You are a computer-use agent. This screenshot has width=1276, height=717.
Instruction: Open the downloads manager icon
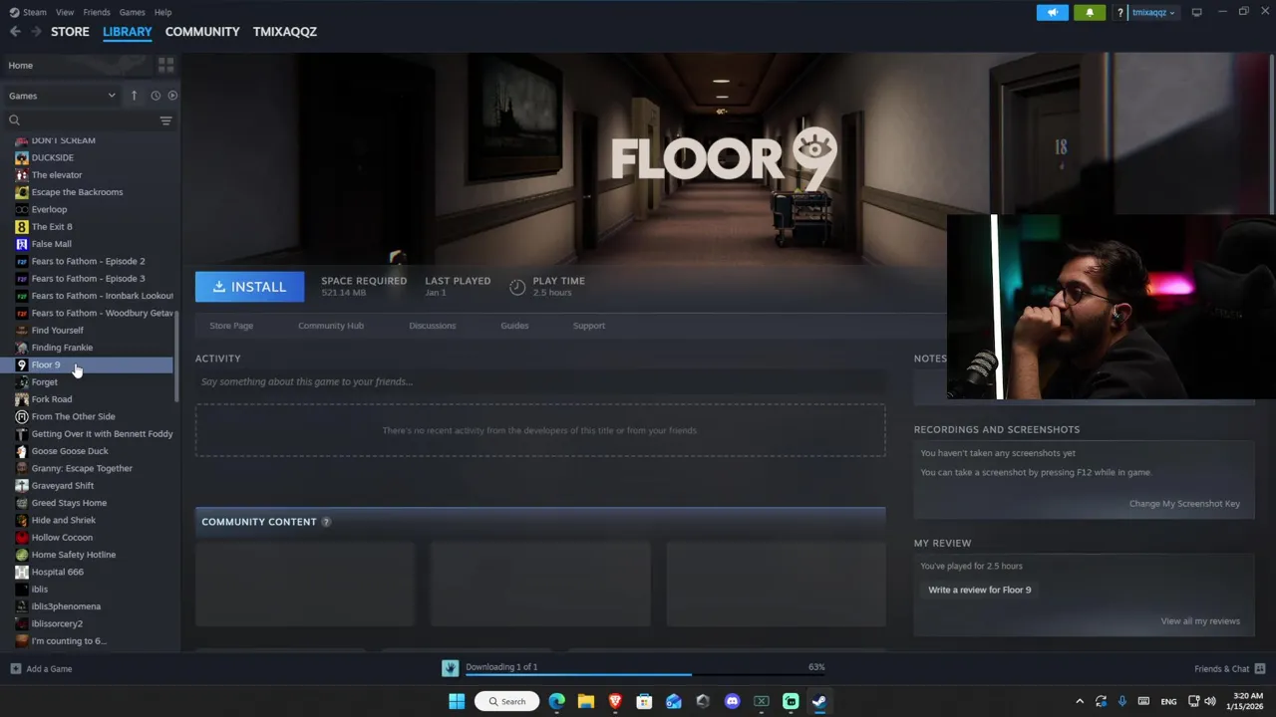pyautogui.click(x=450, y=668)
